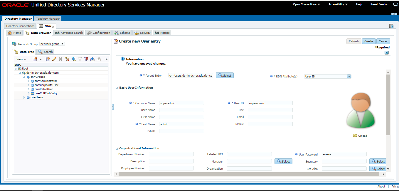
Task: Open the Configuration tab
Action: coord(99,33)
